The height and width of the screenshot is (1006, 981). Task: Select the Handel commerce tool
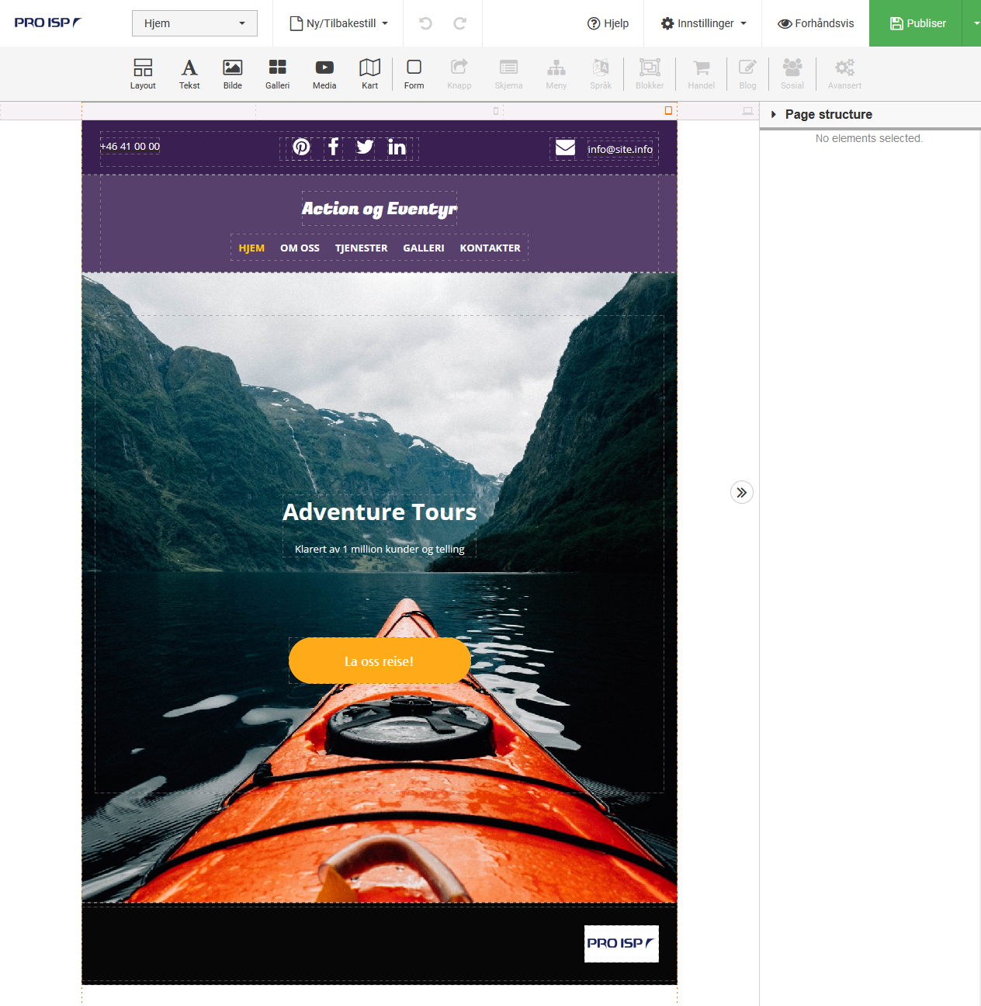click(x=702, y=75)
